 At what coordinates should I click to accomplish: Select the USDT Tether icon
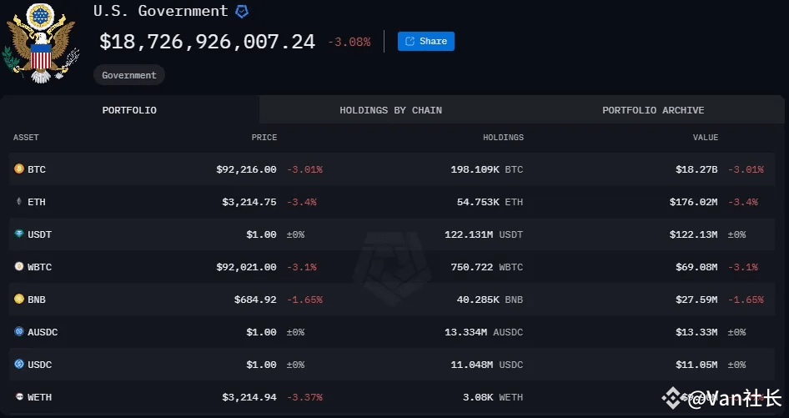click(x=19, y=234)
